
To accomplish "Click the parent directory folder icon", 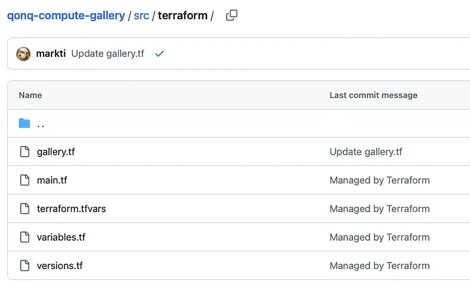I will [x=25, y=123].
